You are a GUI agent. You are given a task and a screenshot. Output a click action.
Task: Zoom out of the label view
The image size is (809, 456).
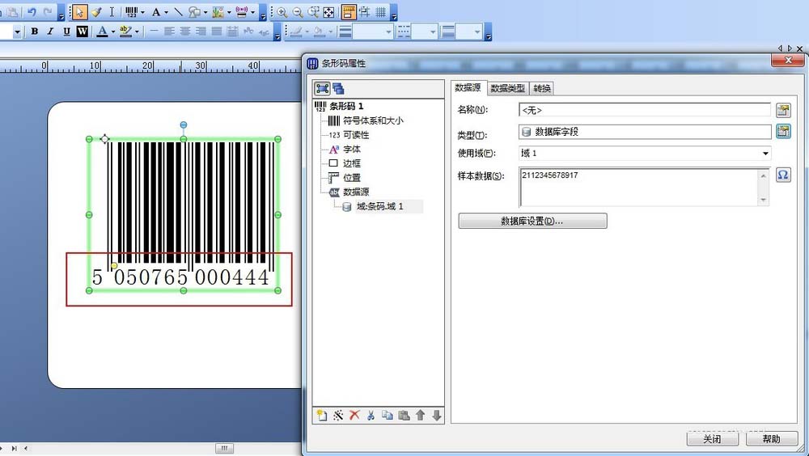point(298,12)
